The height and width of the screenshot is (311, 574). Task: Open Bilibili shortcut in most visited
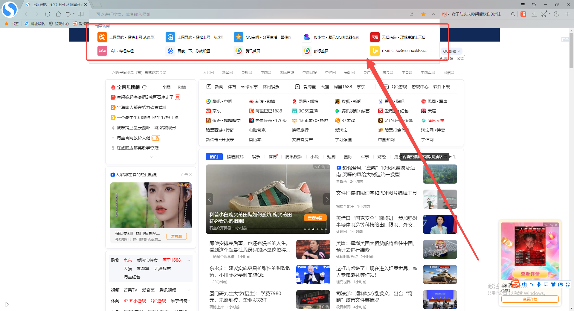(116, 51)
